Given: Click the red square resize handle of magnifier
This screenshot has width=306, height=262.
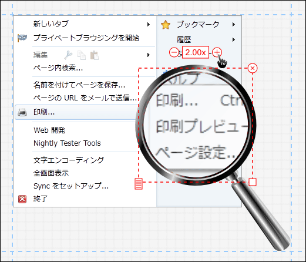Looking at the screenshot, I should tap(253, 182).
